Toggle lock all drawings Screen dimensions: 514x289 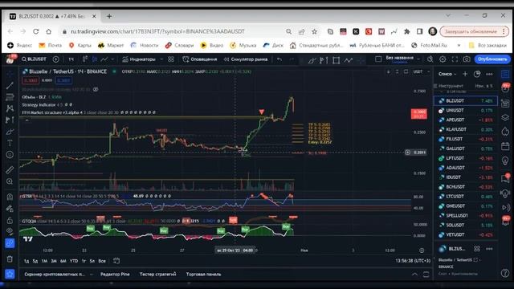[x=10, y=220]
